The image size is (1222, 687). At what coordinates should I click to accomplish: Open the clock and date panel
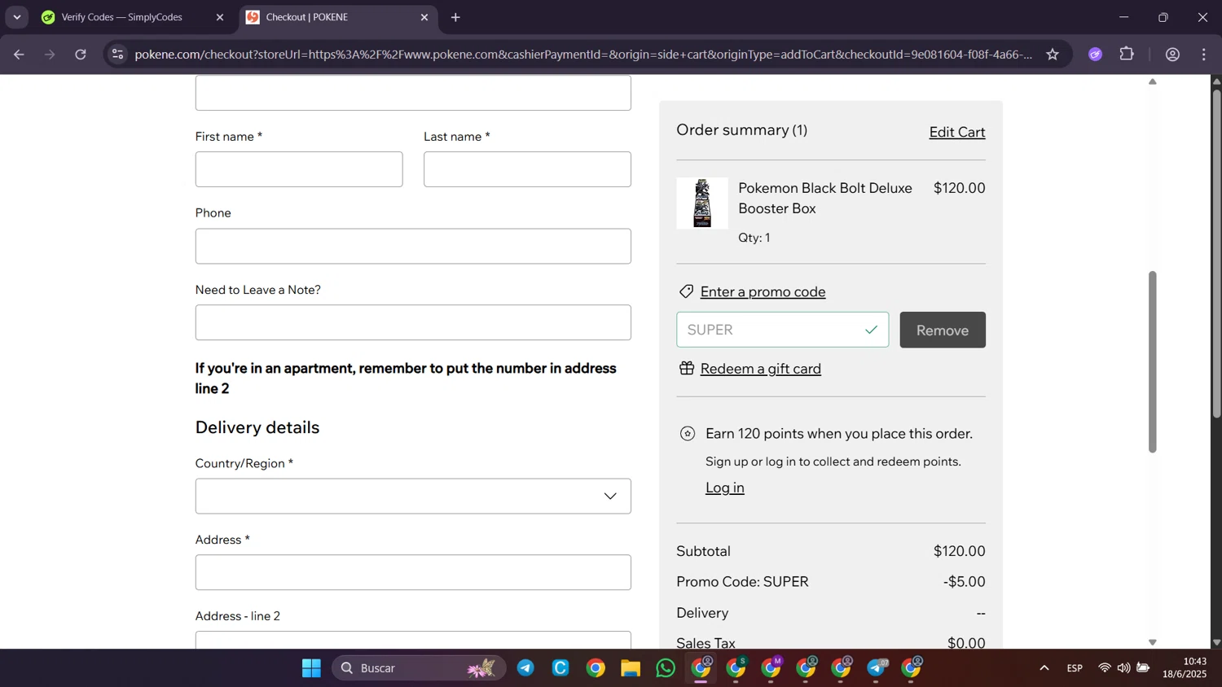(x=1185, y=668)
